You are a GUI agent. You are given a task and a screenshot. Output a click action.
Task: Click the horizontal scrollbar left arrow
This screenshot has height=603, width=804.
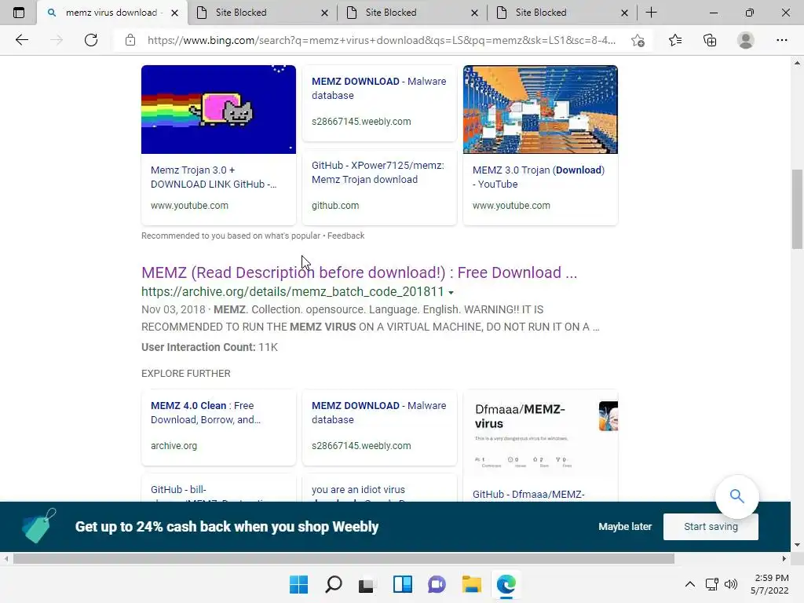pyautogui.click(x=6, y=558)
